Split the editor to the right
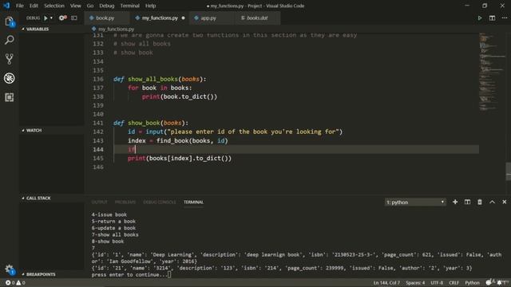 492,18
